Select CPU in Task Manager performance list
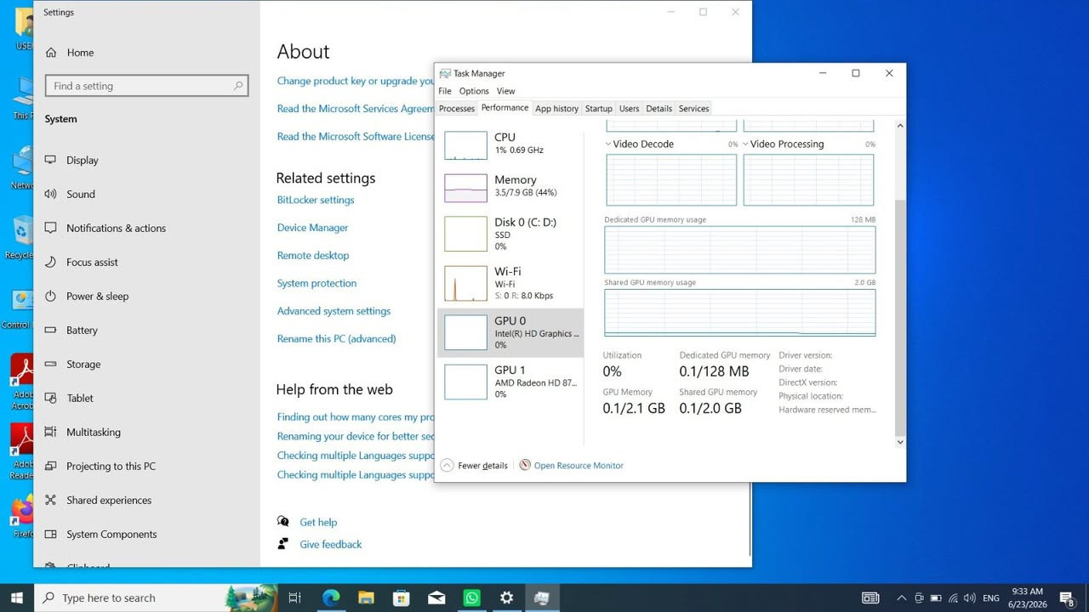1089x612 pixels. [x=510, y=144]
